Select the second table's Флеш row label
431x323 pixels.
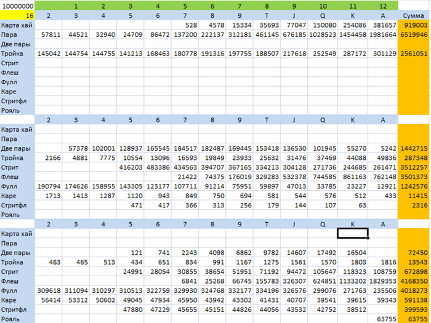17,177
